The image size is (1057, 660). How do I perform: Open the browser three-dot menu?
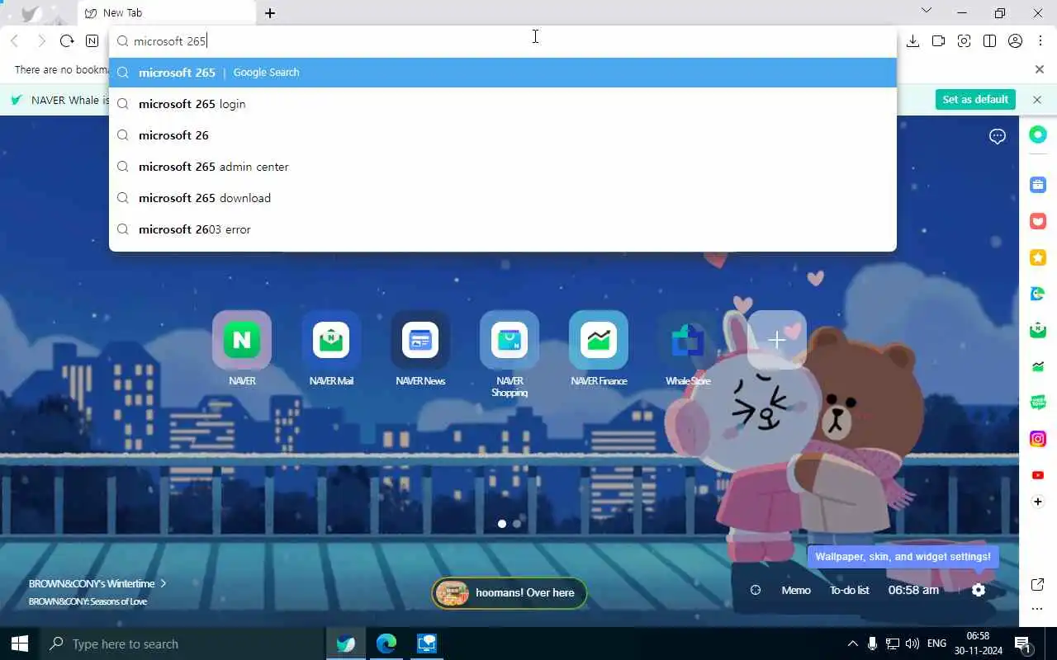coord(1040,40)
